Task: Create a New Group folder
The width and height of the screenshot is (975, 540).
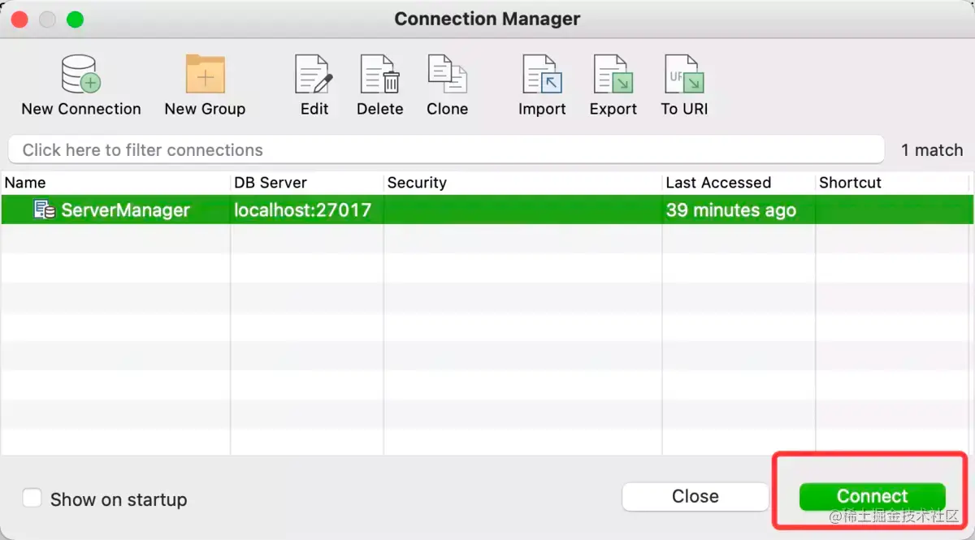Action: pyautogui.click(x=205, y=75)
